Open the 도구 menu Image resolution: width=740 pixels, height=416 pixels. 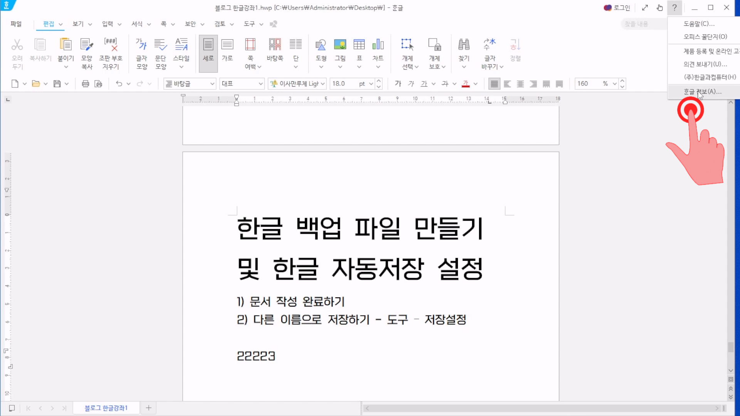(x=249, y=24)
